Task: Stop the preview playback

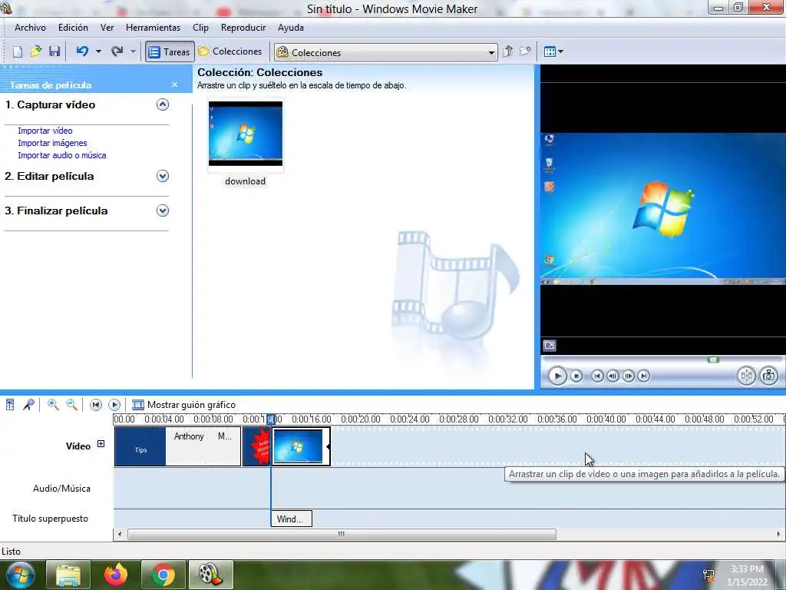Action: coord(576,376)
